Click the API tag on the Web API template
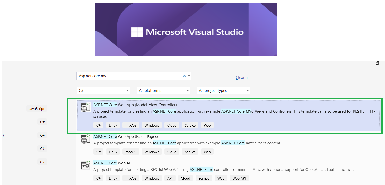 (x=170, y=178)
